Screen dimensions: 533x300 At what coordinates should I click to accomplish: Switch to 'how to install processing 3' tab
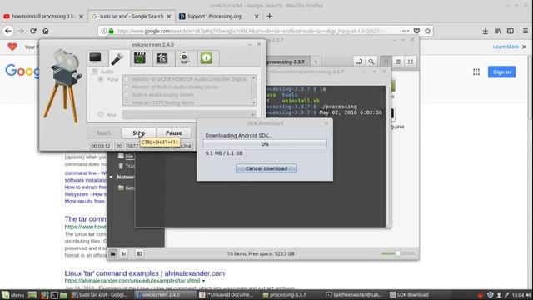click(43, 16)
